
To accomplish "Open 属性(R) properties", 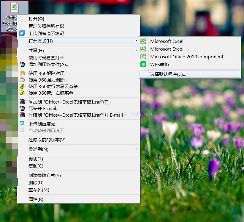I will tap(79, 199).
